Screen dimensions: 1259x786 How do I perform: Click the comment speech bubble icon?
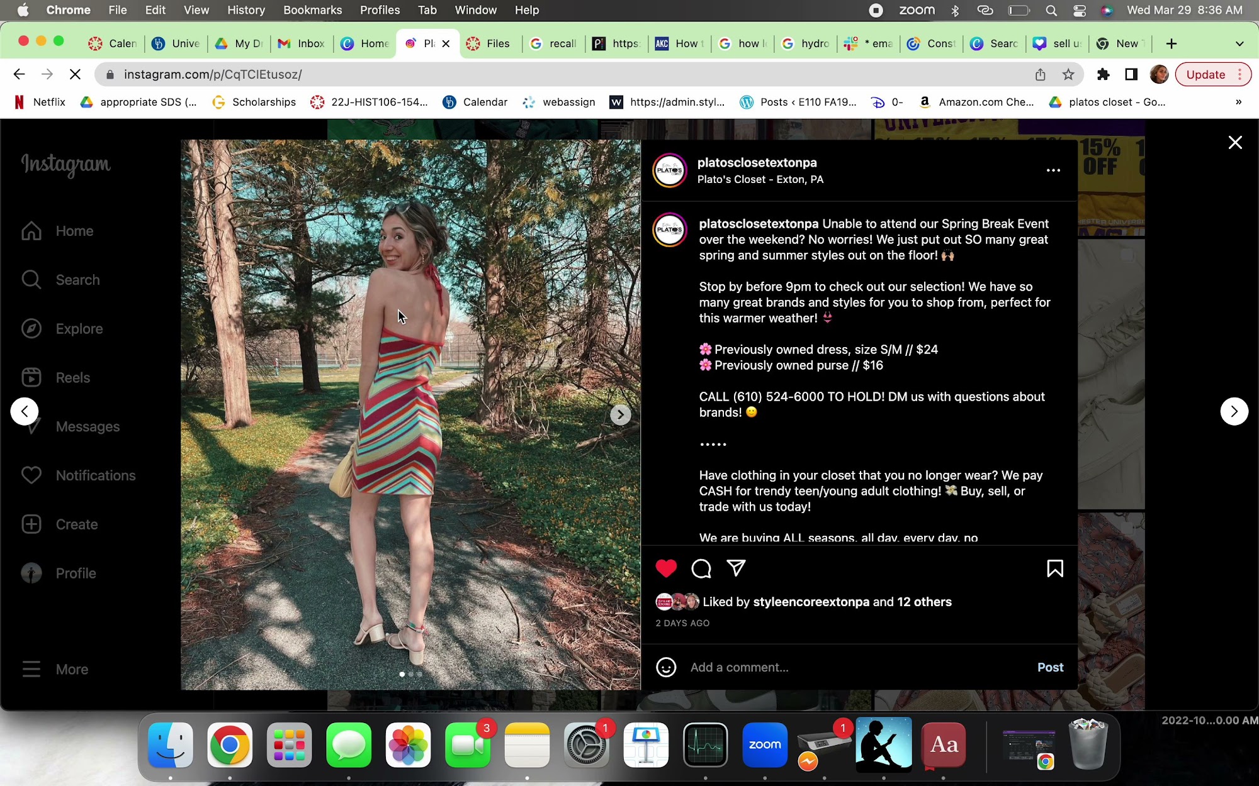701,568
